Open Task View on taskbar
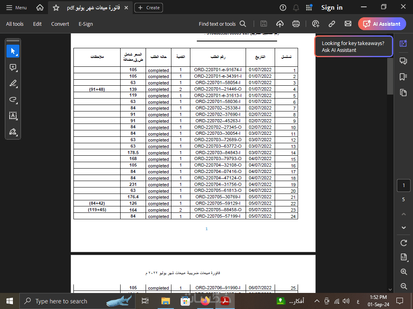The height and width of the screenshot is (309, 413). [x=145, y=301]
